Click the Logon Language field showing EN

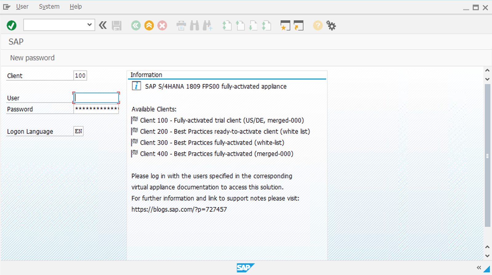(x=78, y=131)
